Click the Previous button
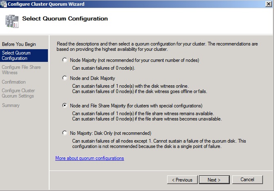The width and height of the screenshot is (274, 191). (x=182, y=180)
